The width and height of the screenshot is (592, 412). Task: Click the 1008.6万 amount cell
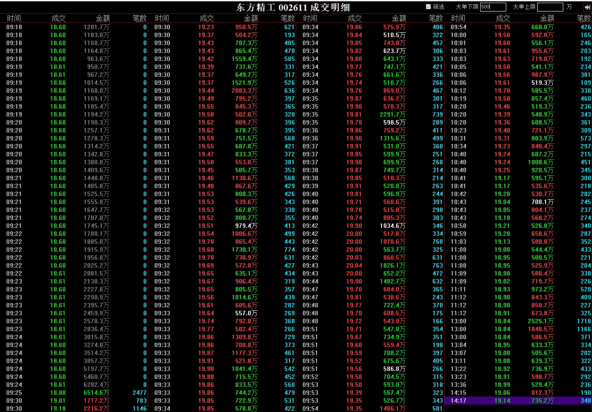[x=541, y=162]
